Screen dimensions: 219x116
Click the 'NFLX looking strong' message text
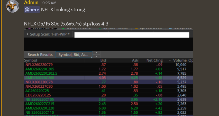[63, 10]
